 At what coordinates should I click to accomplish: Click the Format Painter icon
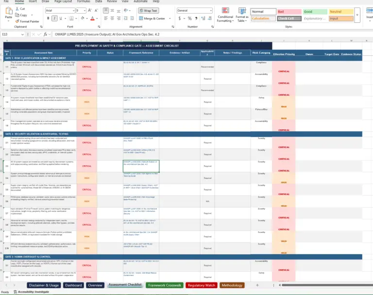click(x=17, y=21)
